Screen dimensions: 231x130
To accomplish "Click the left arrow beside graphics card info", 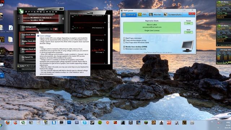I will tap(19, 18).
